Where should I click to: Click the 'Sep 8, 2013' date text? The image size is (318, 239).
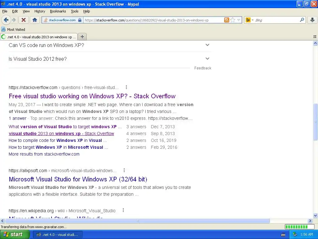click(163, 134)
